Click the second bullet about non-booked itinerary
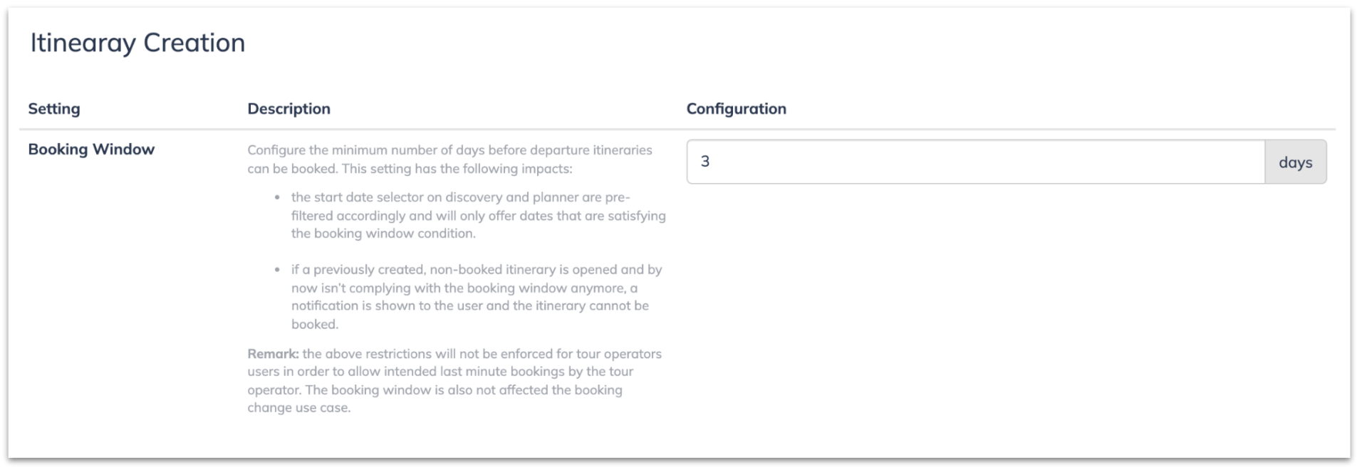The width and height of the screenshot is (1362, 470). pos(477,296)
